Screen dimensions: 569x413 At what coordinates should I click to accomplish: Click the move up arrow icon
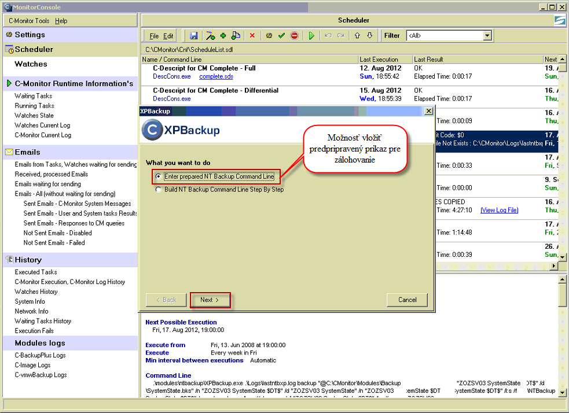[x=357, y=35]
